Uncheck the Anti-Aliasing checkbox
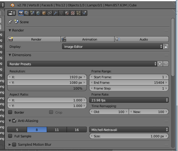 (x=14, y=121)
